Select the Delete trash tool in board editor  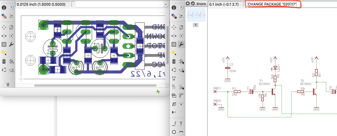click(4, 61)
